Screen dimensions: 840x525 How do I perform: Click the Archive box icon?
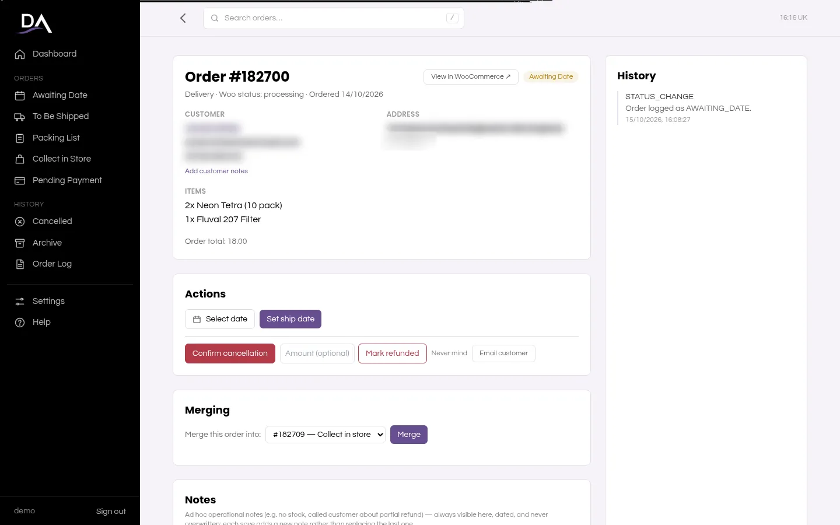pos(20,243)
